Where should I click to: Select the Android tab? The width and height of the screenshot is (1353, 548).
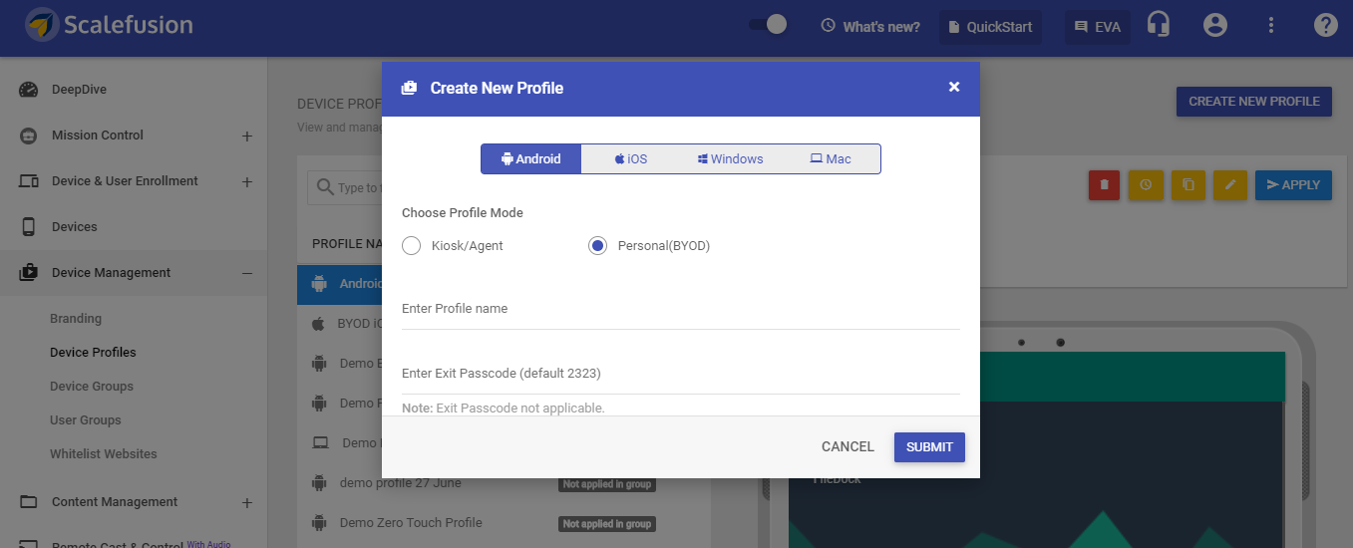(x=531, y=159)
